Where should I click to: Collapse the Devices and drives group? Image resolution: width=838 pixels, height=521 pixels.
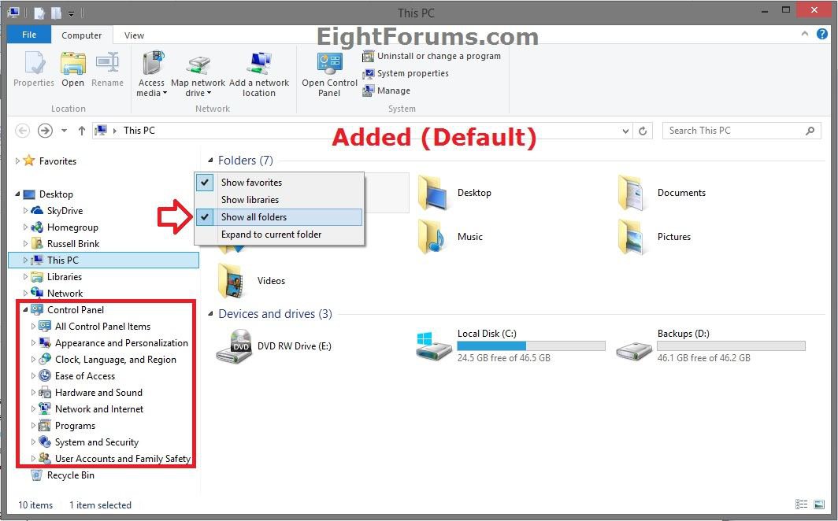coord(210,314)
